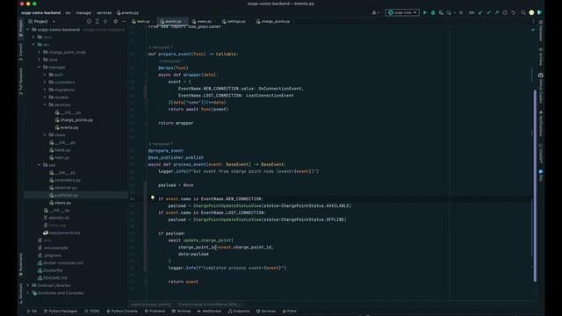Start the debugger with the bug icon
Viewport: 562px width, 316px height.
click(433, 12)
